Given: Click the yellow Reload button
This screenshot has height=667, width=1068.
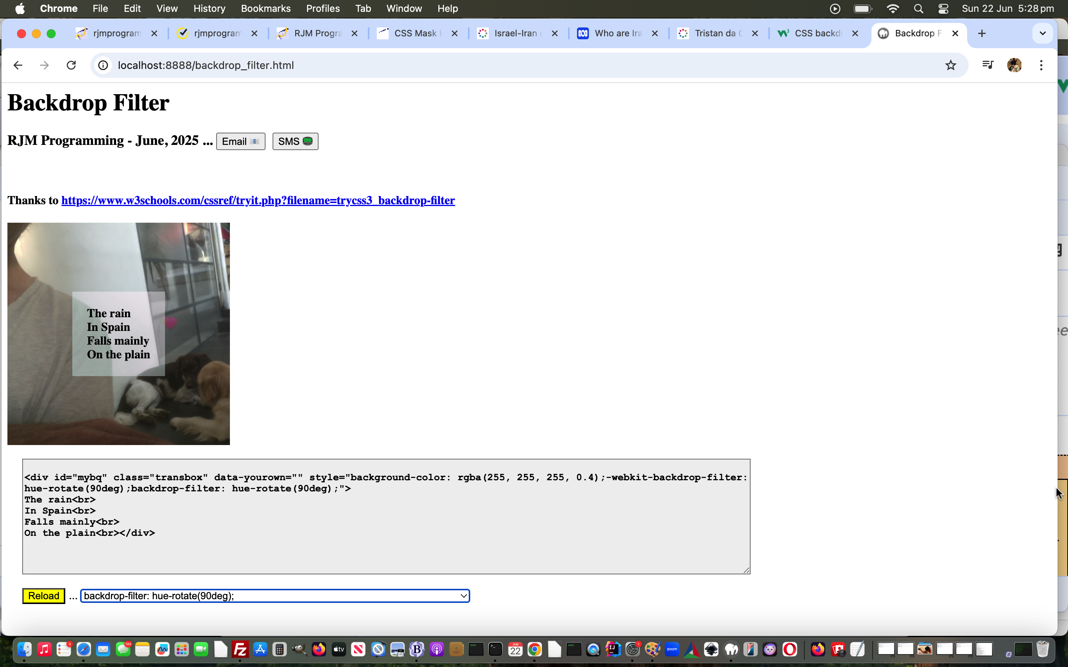Looking at the screenshot, I should click(x=44, y=596).
